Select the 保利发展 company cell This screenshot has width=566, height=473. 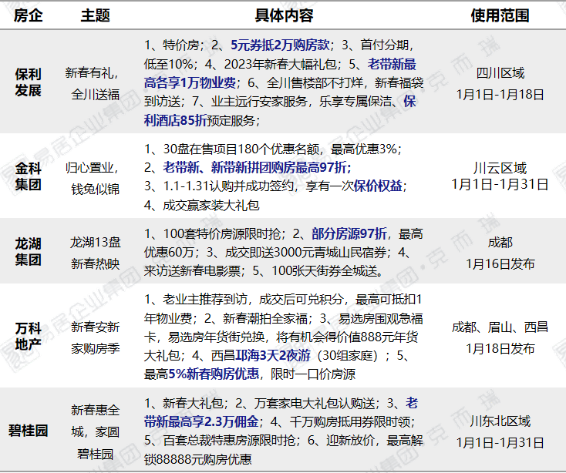[x=29, y=82]
